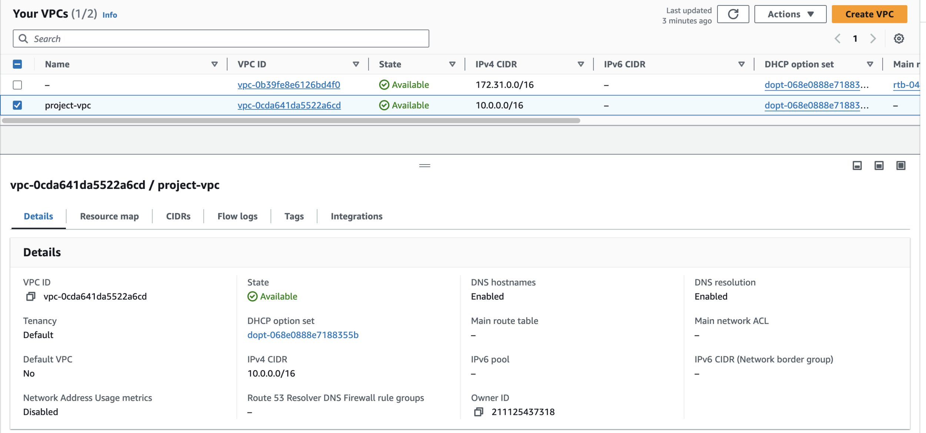Open table preferences gear icon

tap(899, 38)
